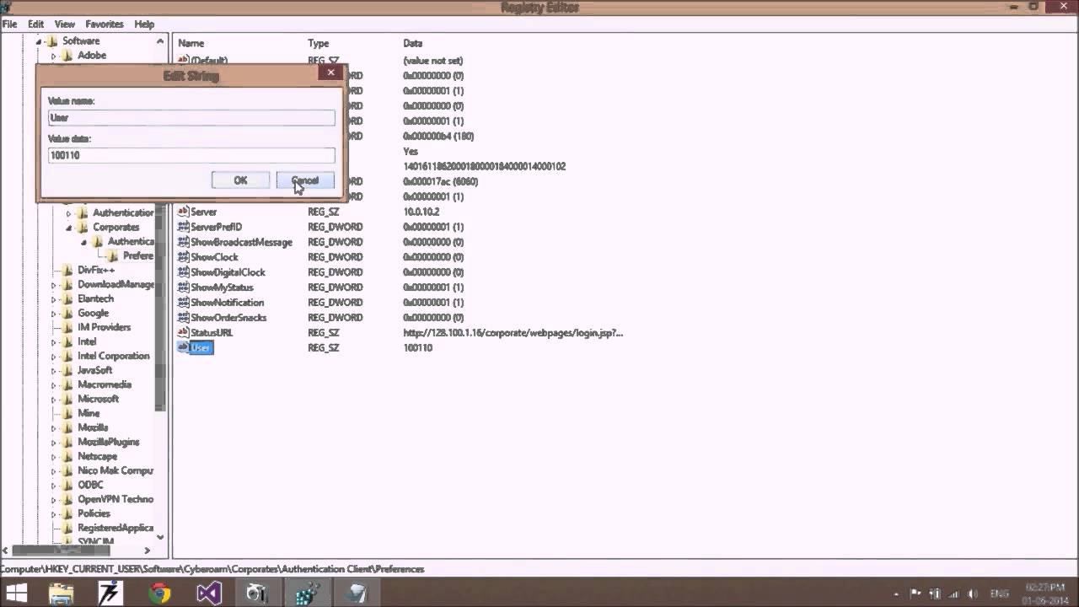Click the clock in the system tray
Screen dimensions: 1079x607
click(1045, 594)
